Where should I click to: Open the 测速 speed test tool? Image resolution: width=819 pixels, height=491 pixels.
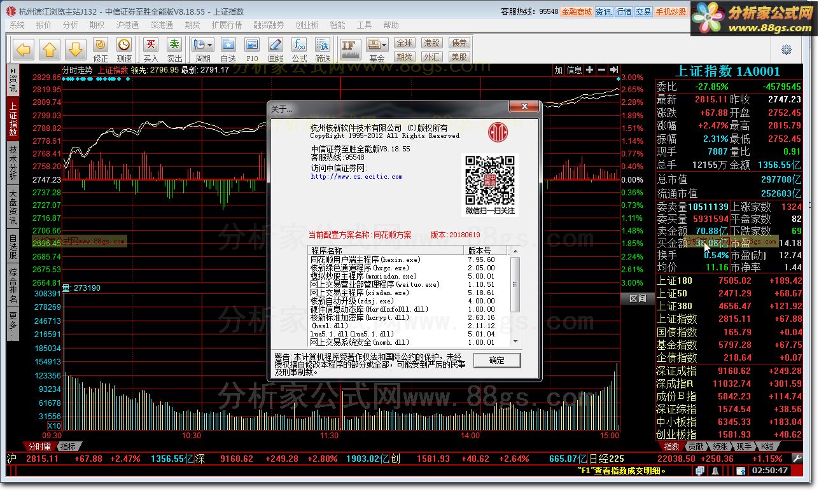(124, 50)
